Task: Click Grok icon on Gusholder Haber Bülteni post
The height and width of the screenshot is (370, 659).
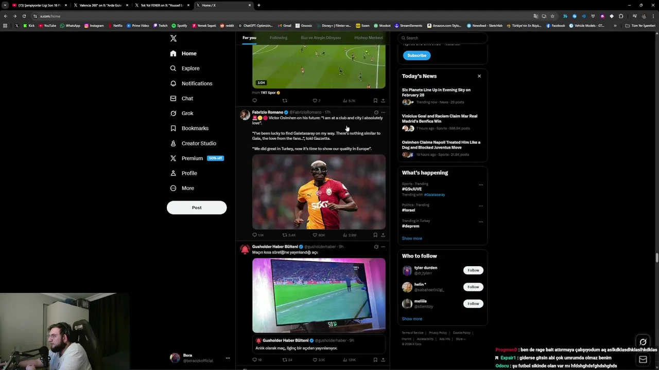Action: [x=376, y=247]
